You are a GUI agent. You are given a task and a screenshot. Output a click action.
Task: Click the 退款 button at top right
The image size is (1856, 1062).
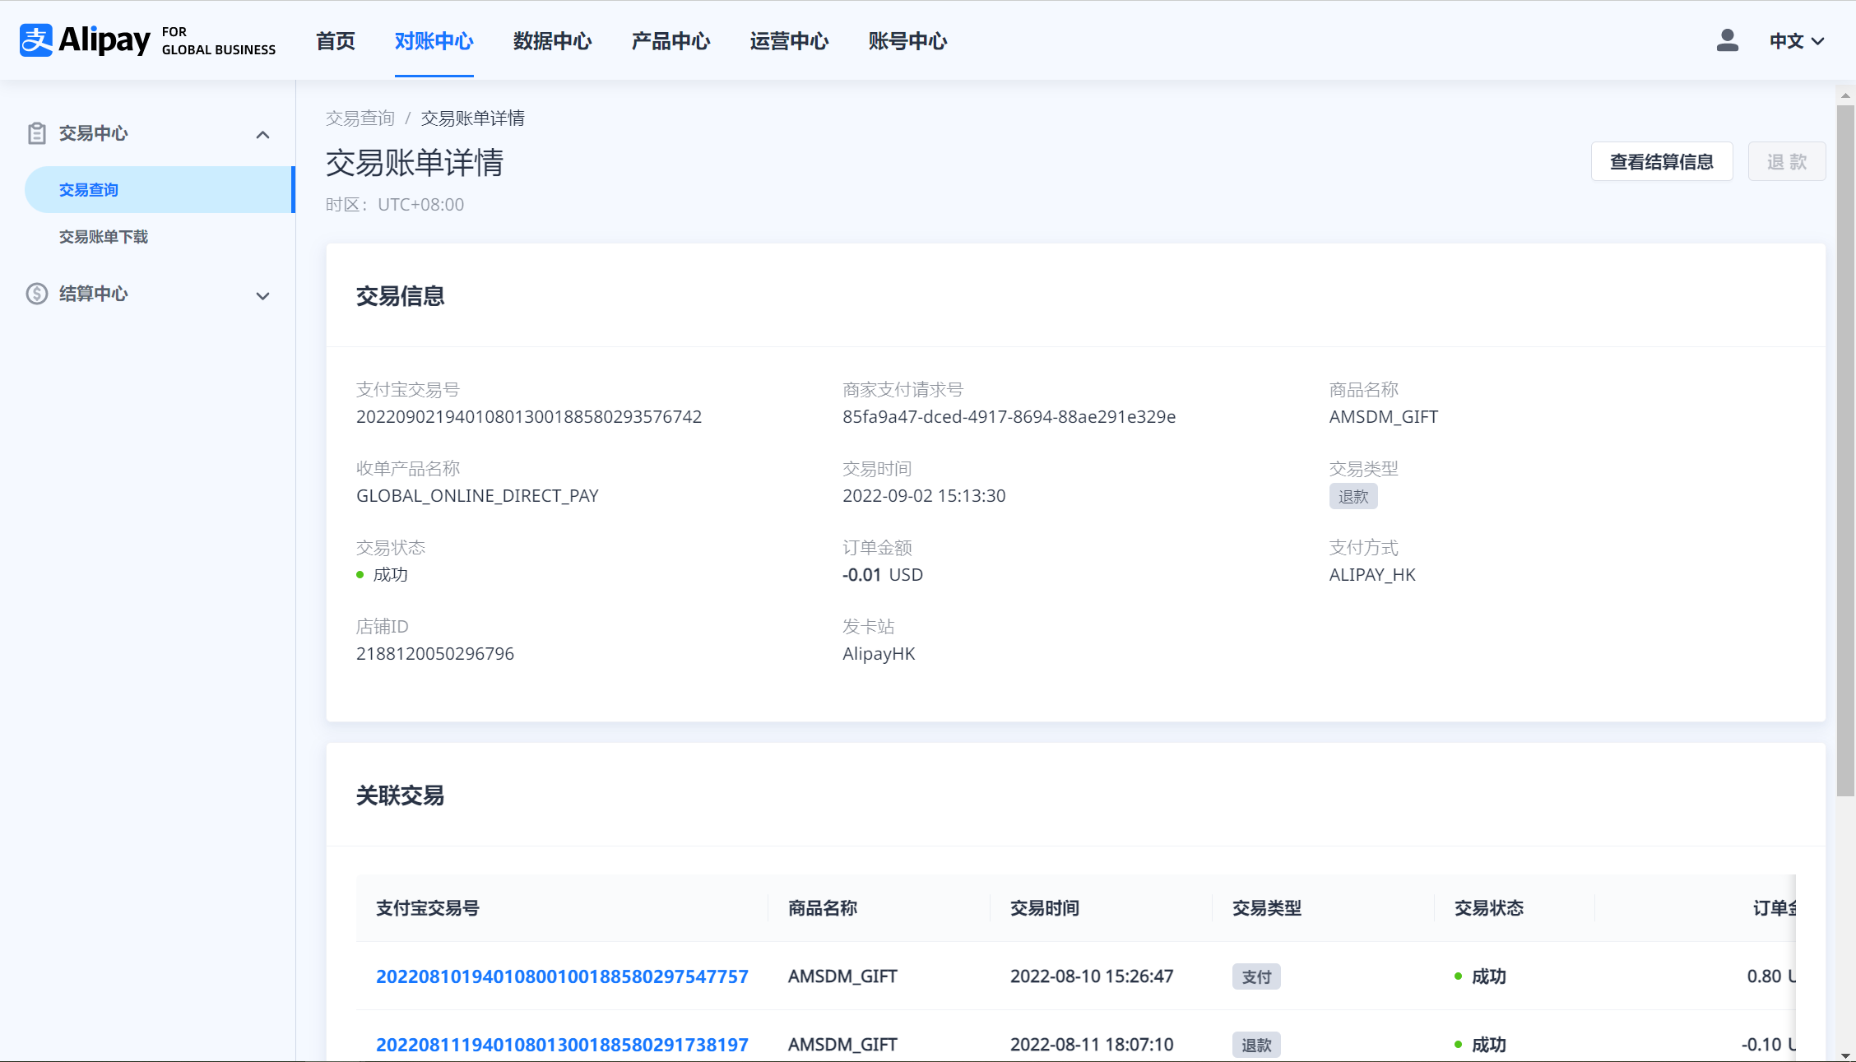1786,162
